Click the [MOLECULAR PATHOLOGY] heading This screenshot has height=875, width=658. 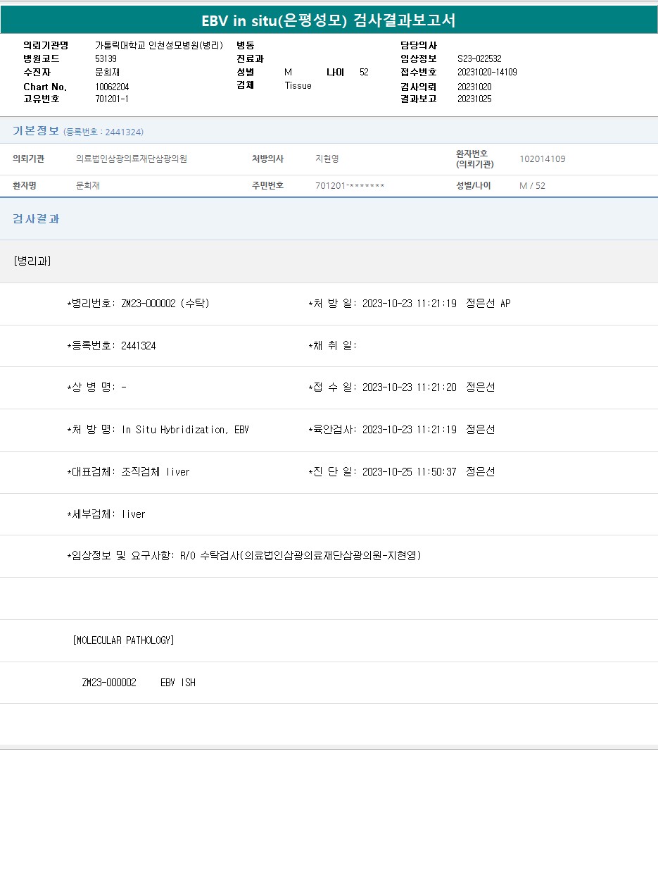[x=123, y=640]
